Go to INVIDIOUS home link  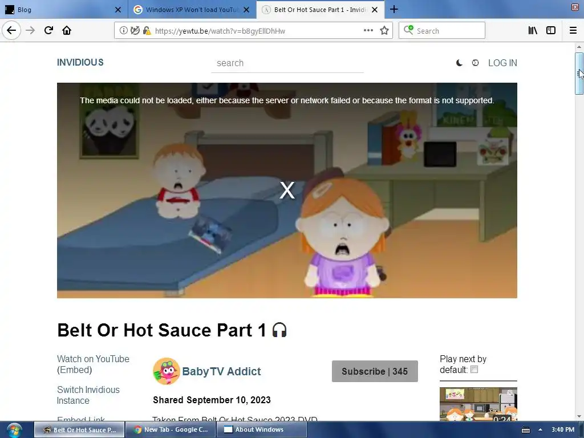(x=80, y=63)
